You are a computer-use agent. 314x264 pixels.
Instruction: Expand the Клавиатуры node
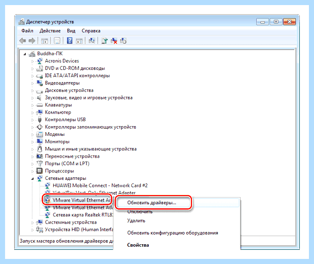click(32, 105)
